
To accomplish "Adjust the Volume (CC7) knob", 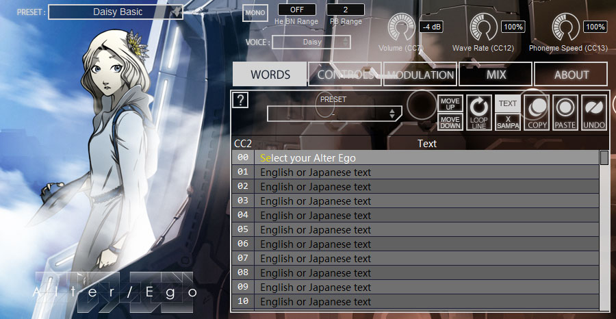I will (402, 27).
